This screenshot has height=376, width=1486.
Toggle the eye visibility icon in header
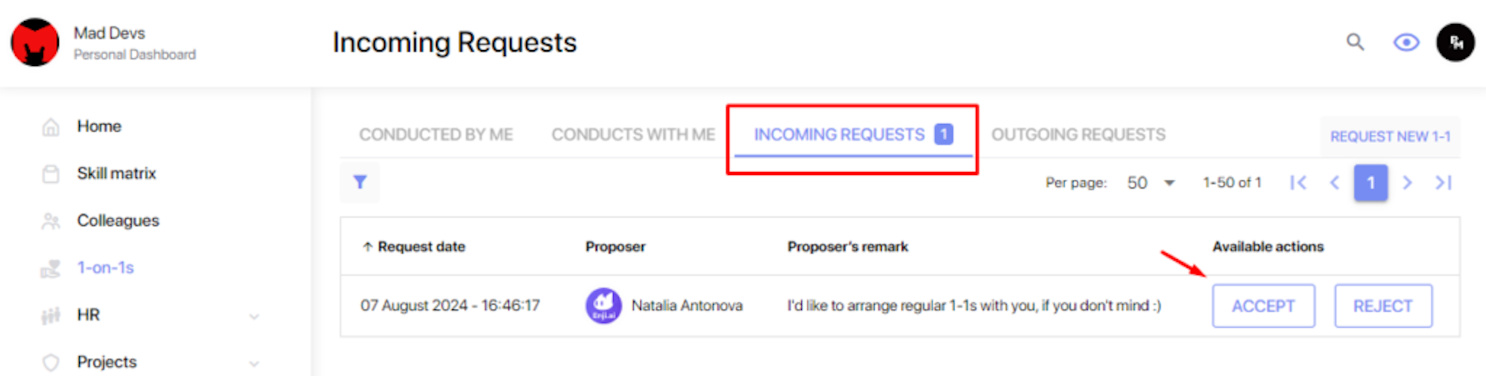pyautogui.click(x=1406, y=42)
